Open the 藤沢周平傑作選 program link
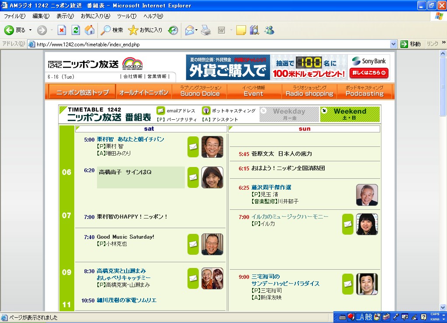 271,187
